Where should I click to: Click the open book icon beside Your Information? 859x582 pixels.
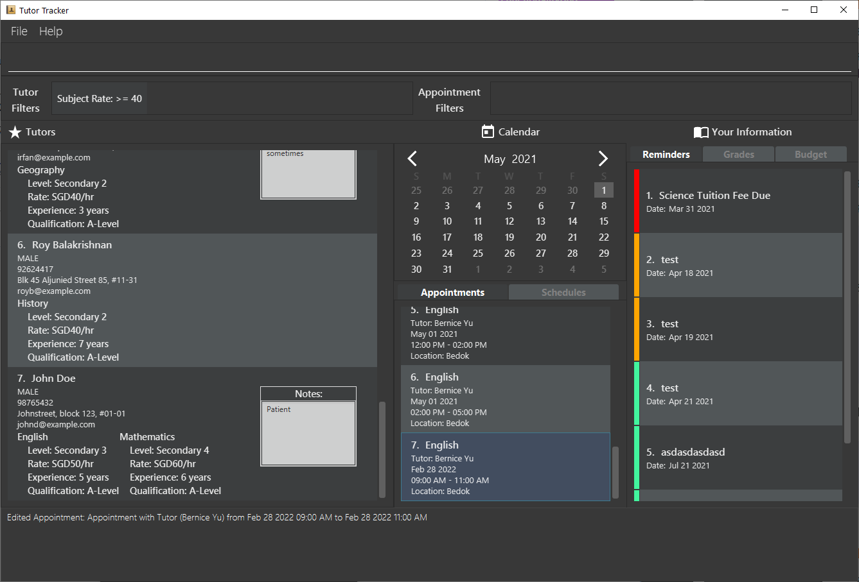pyautogui.click(x=701, y=132)
